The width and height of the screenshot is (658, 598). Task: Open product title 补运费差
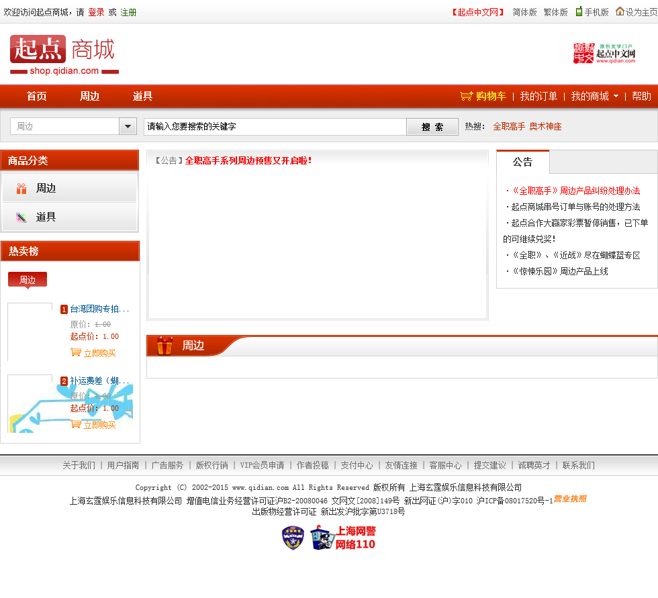pos(99,381)
